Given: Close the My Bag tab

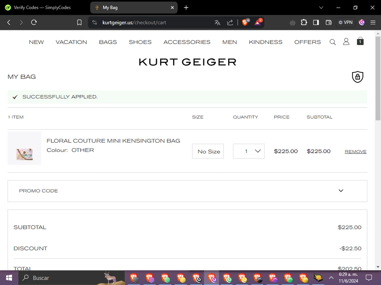Looking at the screenshot, I should (172, 8).
